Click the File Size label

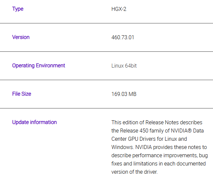tap(21, 94)
